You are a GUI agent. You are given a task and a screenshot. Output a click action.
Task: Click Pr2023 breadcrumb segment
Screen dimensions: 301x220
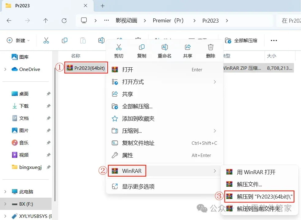coord(211,21)
